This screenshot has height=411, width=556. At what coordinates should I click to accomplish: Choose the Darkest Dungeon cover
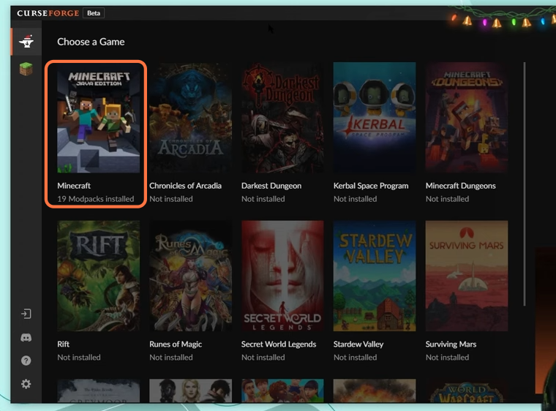click(x=282, y=118)
